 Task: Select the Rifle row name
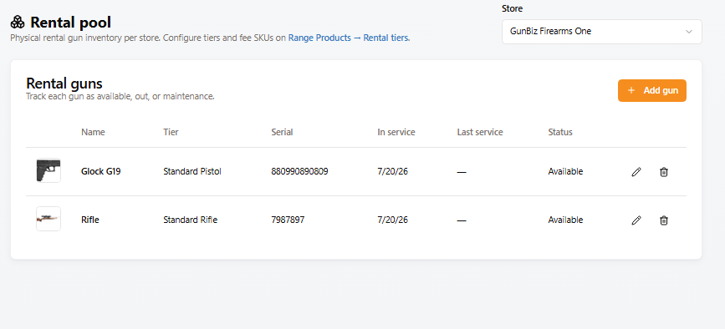(90, 220)
